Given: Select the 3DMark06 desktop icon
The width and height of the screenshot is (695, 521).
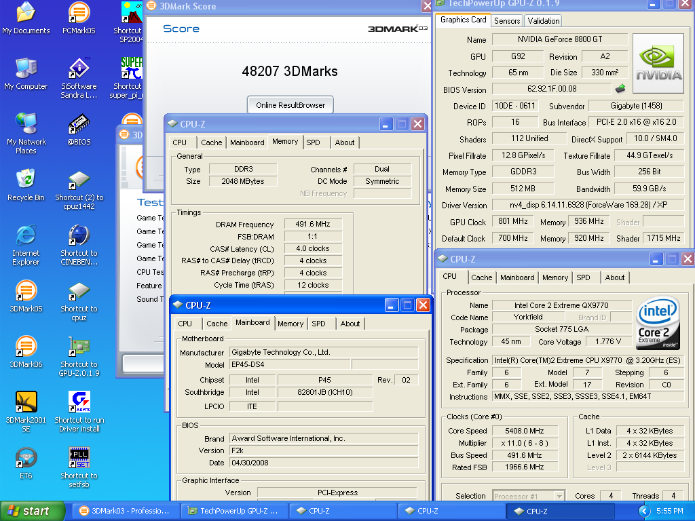Looking at the screenshot, I should pos(26,352).
